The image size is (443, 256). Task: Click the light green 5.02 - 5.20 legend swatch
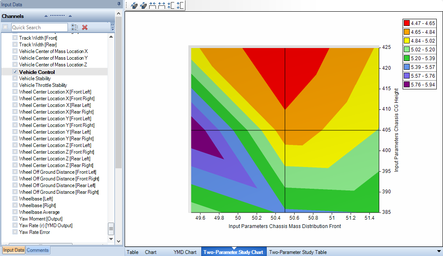pos(407,50)
